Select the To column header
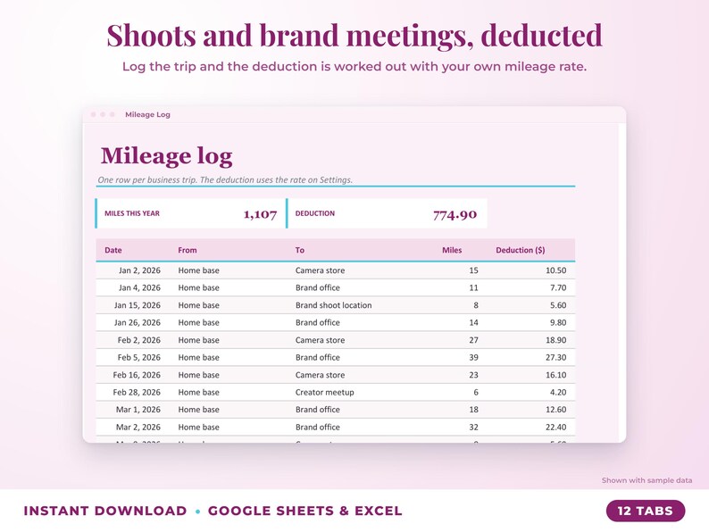709x532 pixels. tap(300, 250)
